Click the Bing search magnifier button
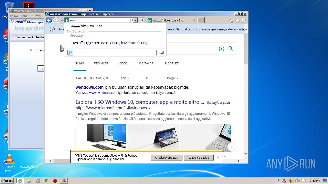This screenshot has height=184, width=328. tap(231, 49)
